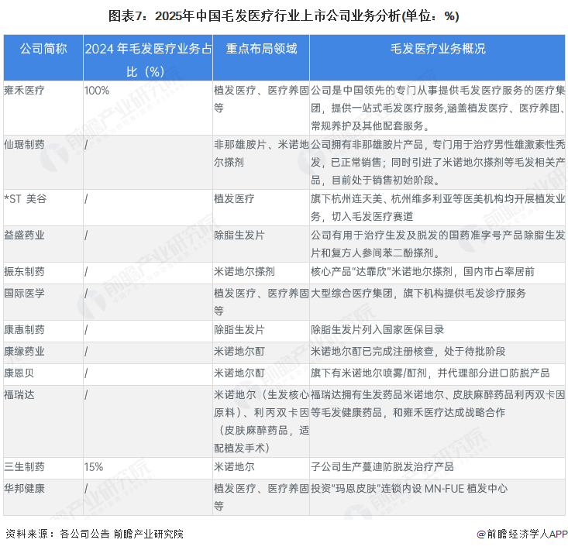Click the company name 国际医学
Screen dimensions: 568x550
[24, 293]
